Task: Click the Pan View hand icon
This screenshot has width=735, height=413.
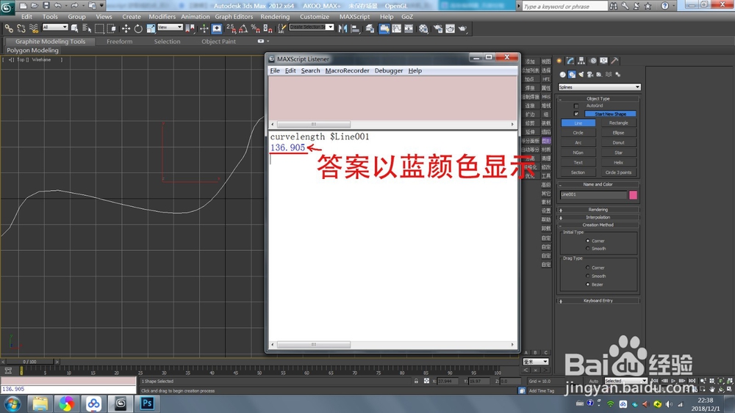Action: (x=712, y=389)
